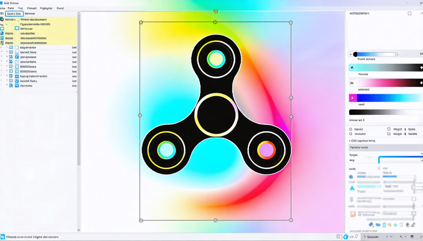423x241 pixels.
Task: Toggle the 'Iimitate' checkbox
Action: pos(351,134)
